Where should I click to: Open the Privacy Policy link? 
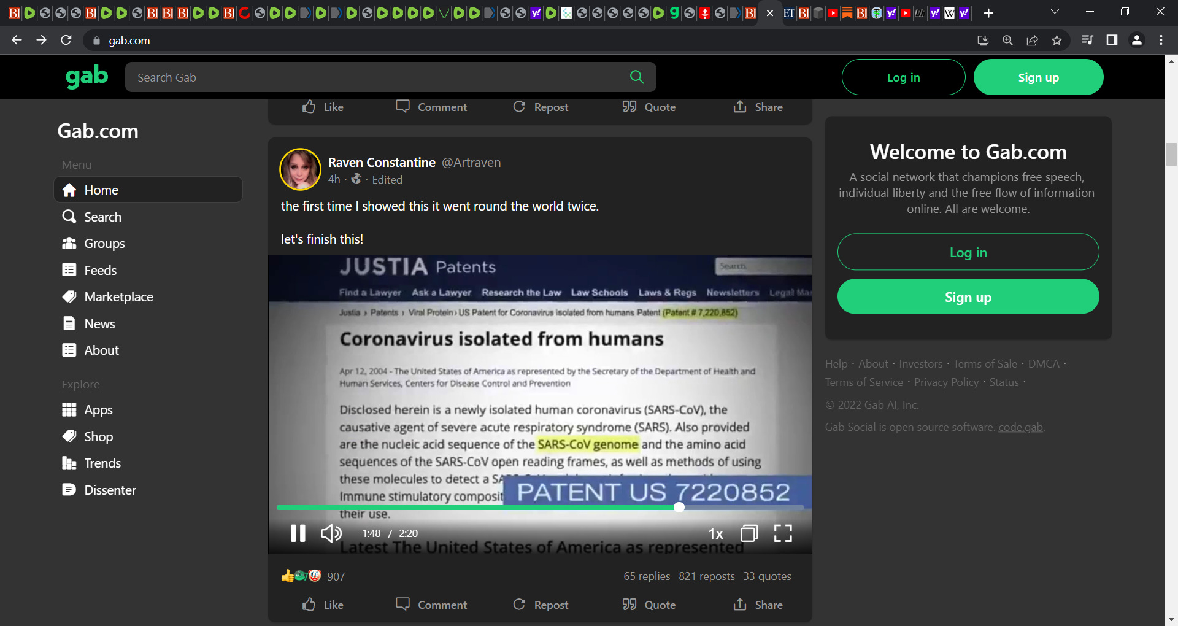[946, 382]
